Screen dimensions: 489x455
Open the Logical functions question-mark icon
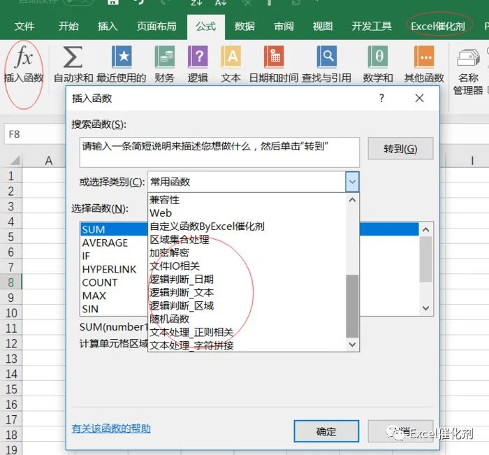(198, 57)
